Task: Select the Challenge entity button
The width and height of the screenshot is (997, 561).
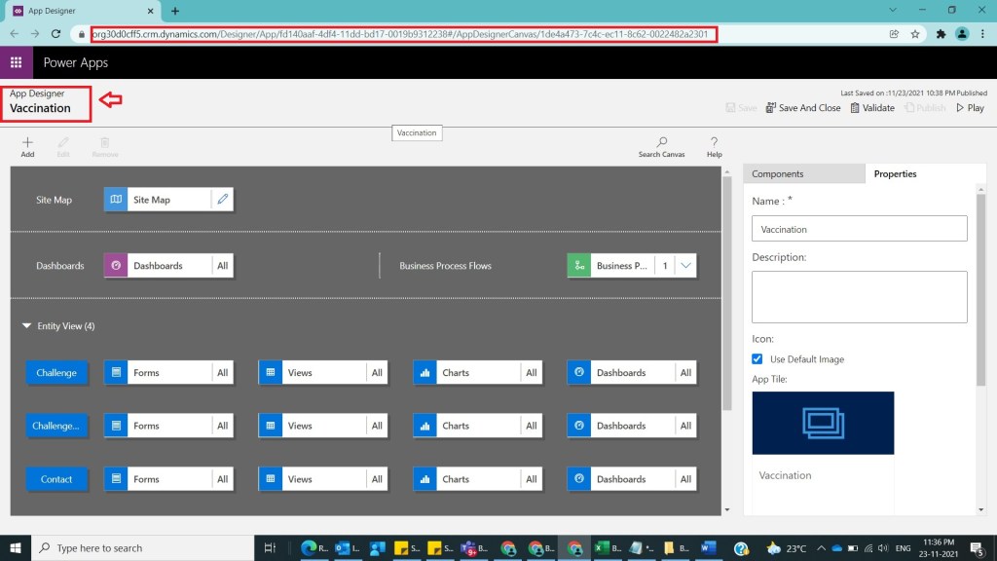Action: pos(56,373)
